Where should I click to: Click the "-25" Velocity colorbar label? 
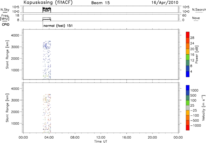point(194,110)
